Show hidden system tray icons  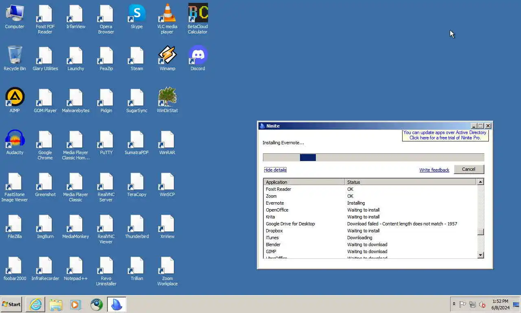tap(454, 304)
